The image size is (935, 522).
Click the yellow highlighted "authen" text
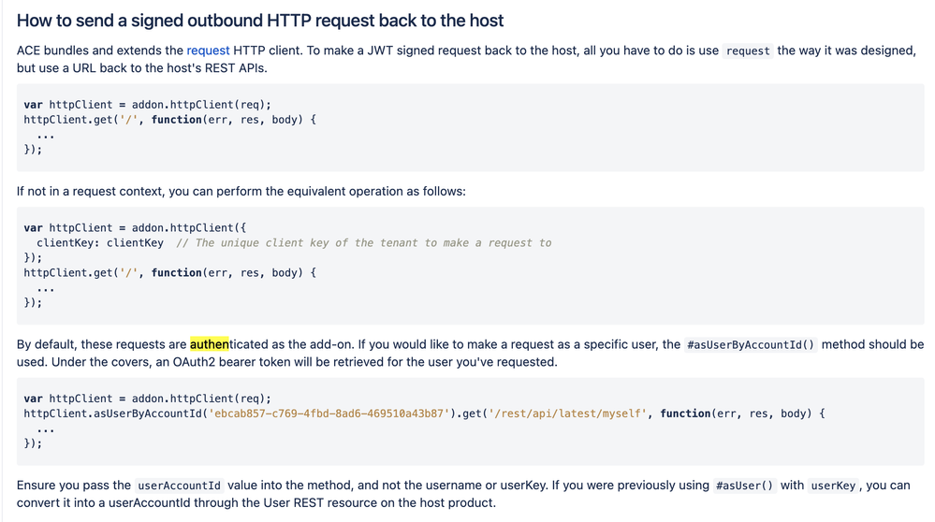pos(210,344)
